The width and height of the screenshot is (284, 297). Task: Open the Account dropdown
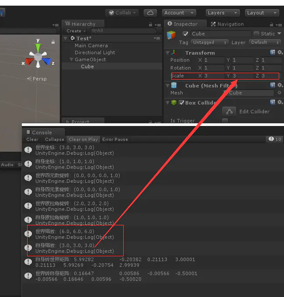point(179,13)
